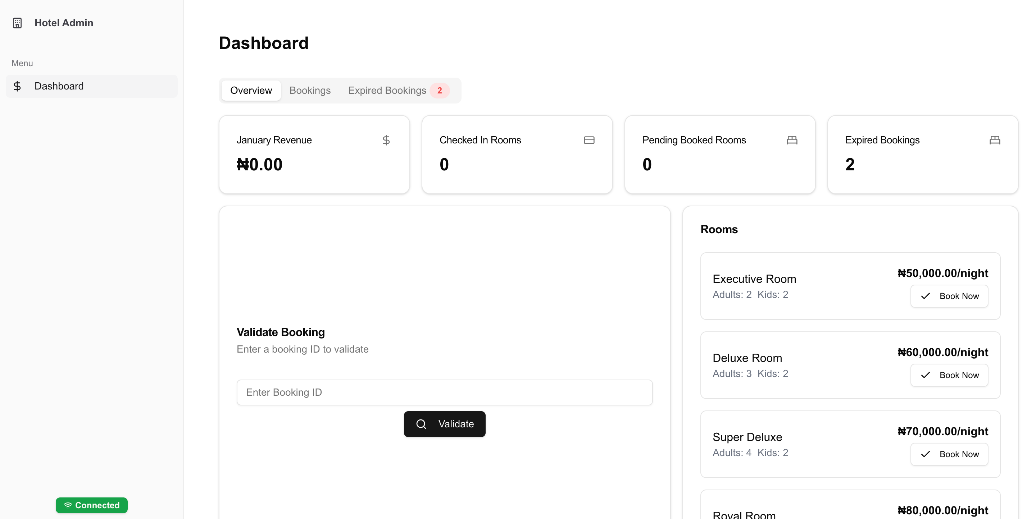The height and width of the screenshot is (519, 1036).
Task: Click the Hotel Admin title
Action: [x=64, y=23]
